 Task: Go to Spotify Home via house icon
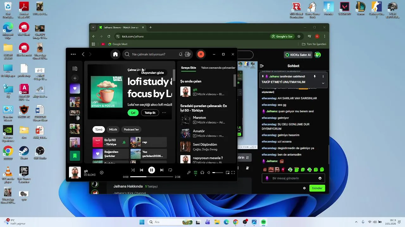115,54
